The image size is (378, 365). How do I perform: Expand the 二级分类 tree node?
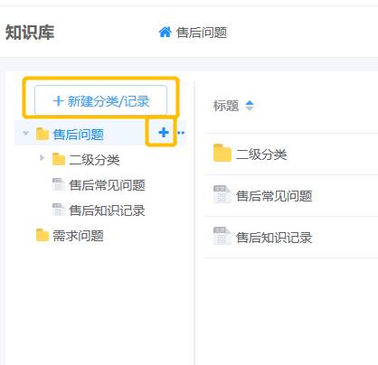coord(42,157)
